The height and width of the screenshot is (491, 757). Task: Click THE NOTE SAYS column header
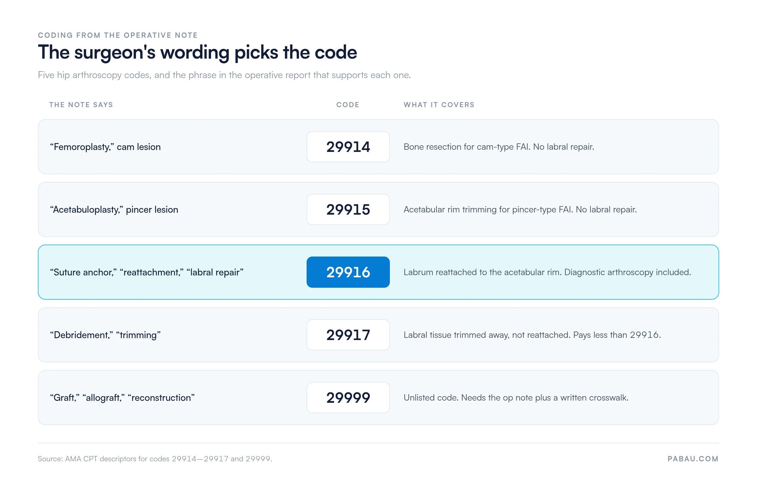[x=81, y=105]
